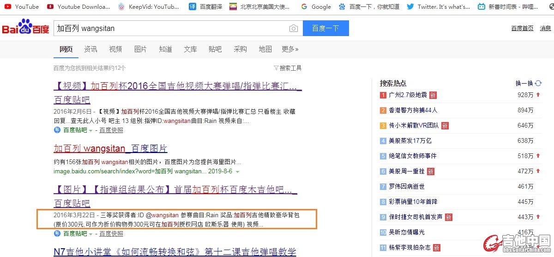The width and height of the screenshot is (554, 257).
Task: Open result 加百列 wangsitan_百度图片
Action: coord(110,148)
